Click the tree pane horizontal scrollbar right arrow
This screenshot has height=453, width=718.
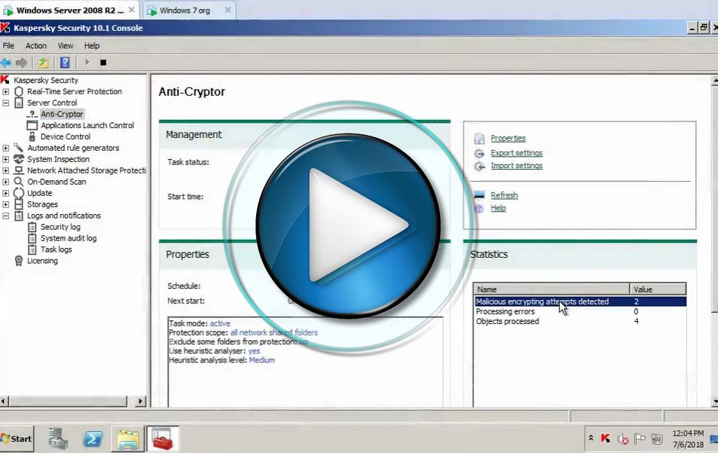(141, 401)
